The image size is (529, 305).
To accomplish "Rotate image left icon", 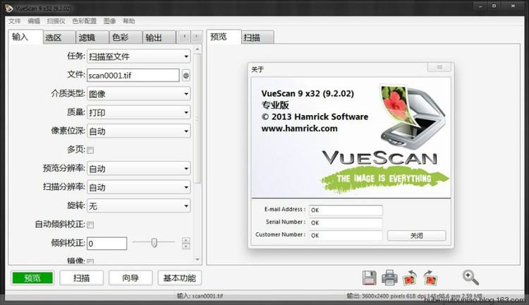I will [410, 278].
